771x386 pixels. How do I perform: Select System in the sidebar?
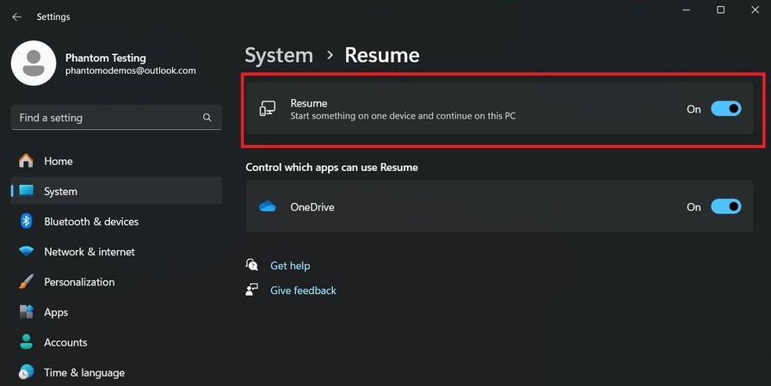(60, 192)
